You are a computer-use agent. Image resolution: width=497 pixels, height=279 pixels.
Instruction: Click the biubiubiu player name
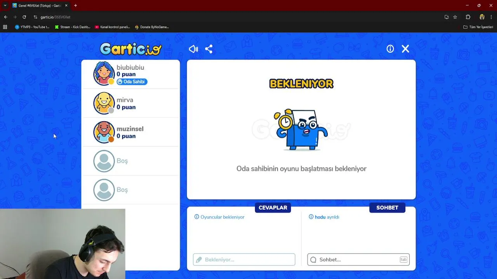130,67
